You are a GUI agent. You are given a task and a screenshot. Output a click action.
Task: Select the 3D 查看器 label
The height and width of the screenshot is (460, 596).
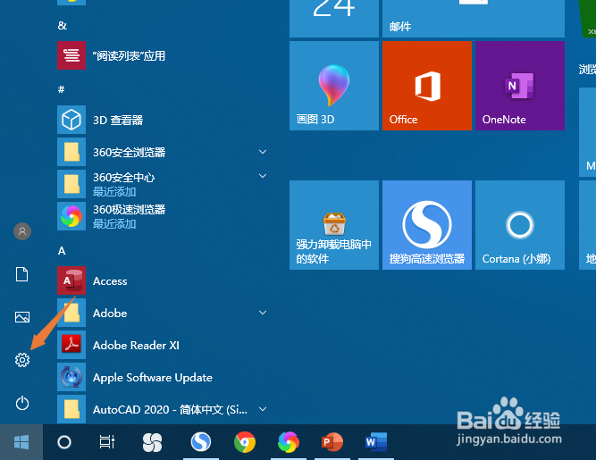coord(118,120)
